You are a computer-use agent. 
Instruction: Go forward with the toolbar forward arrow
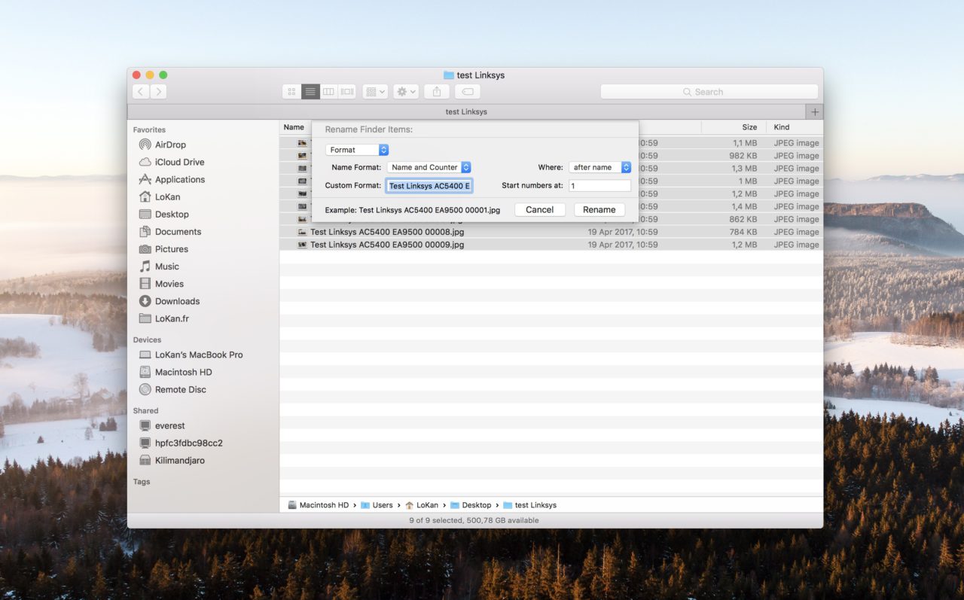(x=158, y=92)
